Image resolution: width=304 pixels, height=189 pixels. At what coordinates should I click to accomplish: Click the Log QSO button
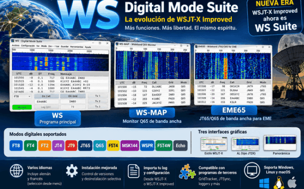(x=46, y=107)
